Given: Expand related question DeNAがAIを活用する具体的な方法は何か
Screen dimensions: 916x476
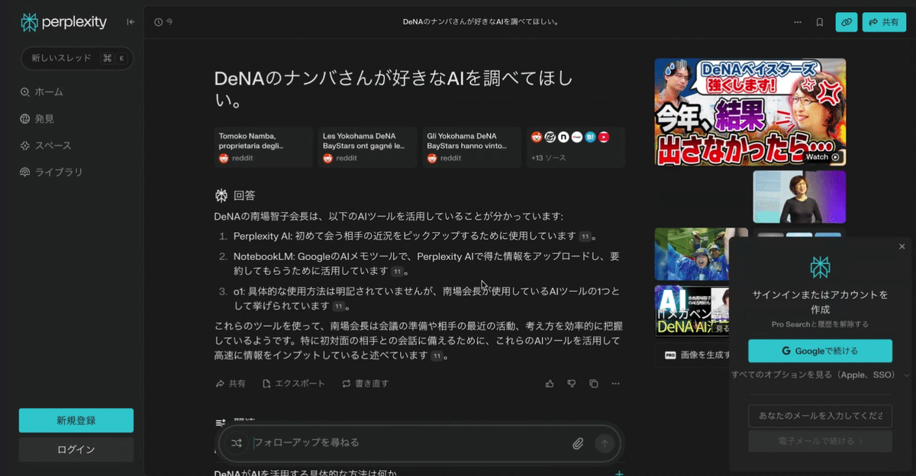Looking at the screenshot, I should click(x=419, y=473).
